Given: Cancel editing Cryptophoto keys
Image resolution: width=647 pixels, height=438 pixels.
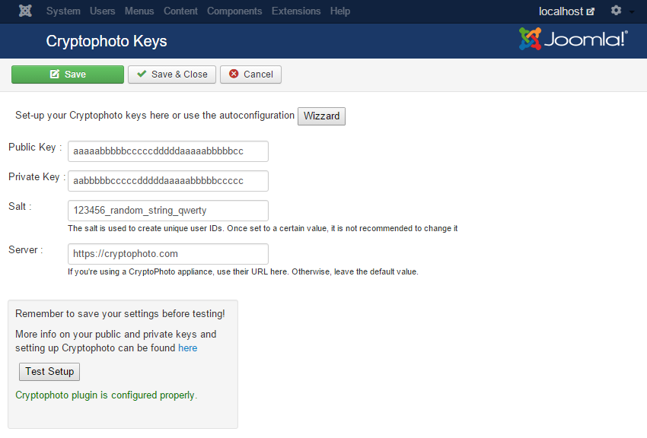Looking at the screenshot, I should click(x=250, y=75).
